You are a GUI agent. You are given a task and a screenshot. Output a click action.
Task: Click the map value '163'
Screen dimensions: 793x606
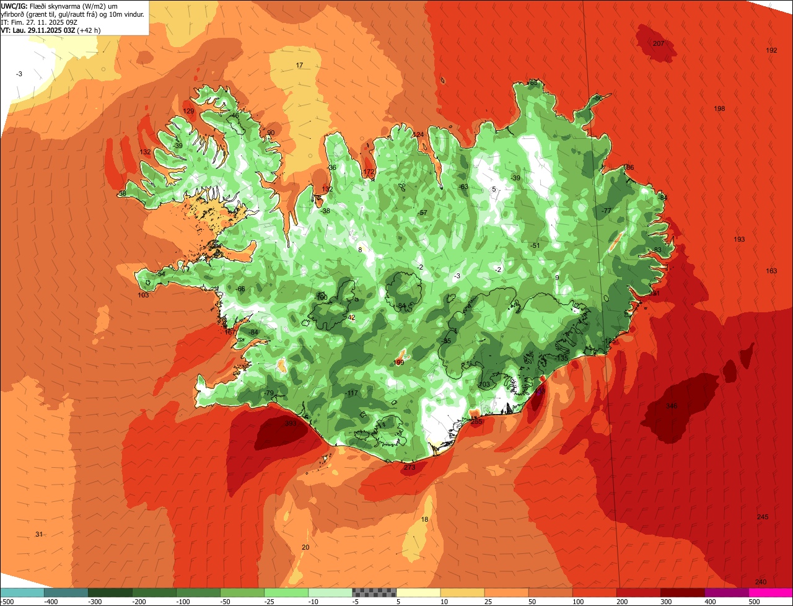(x=771, y=271)
